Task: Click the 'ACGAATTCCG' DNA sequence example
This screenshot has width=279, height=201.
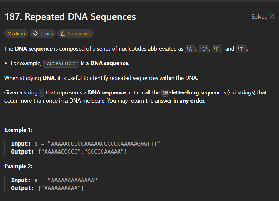Action: (x=61, y=64)
